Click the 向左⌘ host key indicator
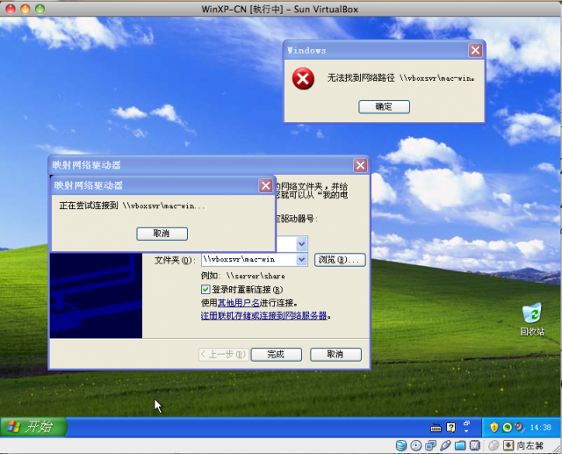 click(x=530, y=446)
